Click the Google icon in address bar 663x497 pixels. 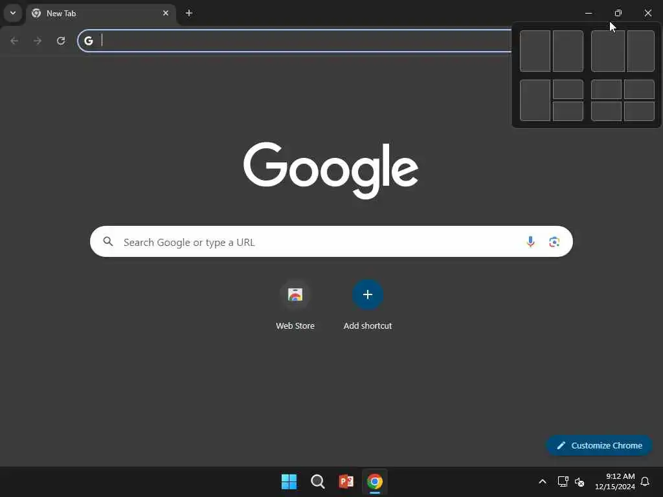click(88, 41)
